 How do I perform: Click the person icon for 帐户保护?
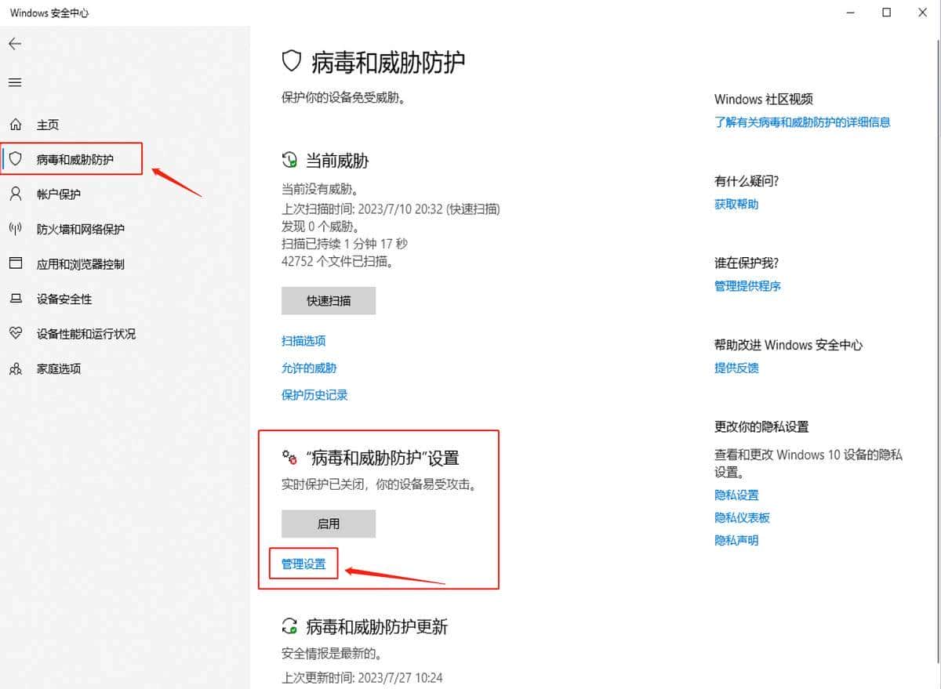pyautogui.click(x=16, y=194)
